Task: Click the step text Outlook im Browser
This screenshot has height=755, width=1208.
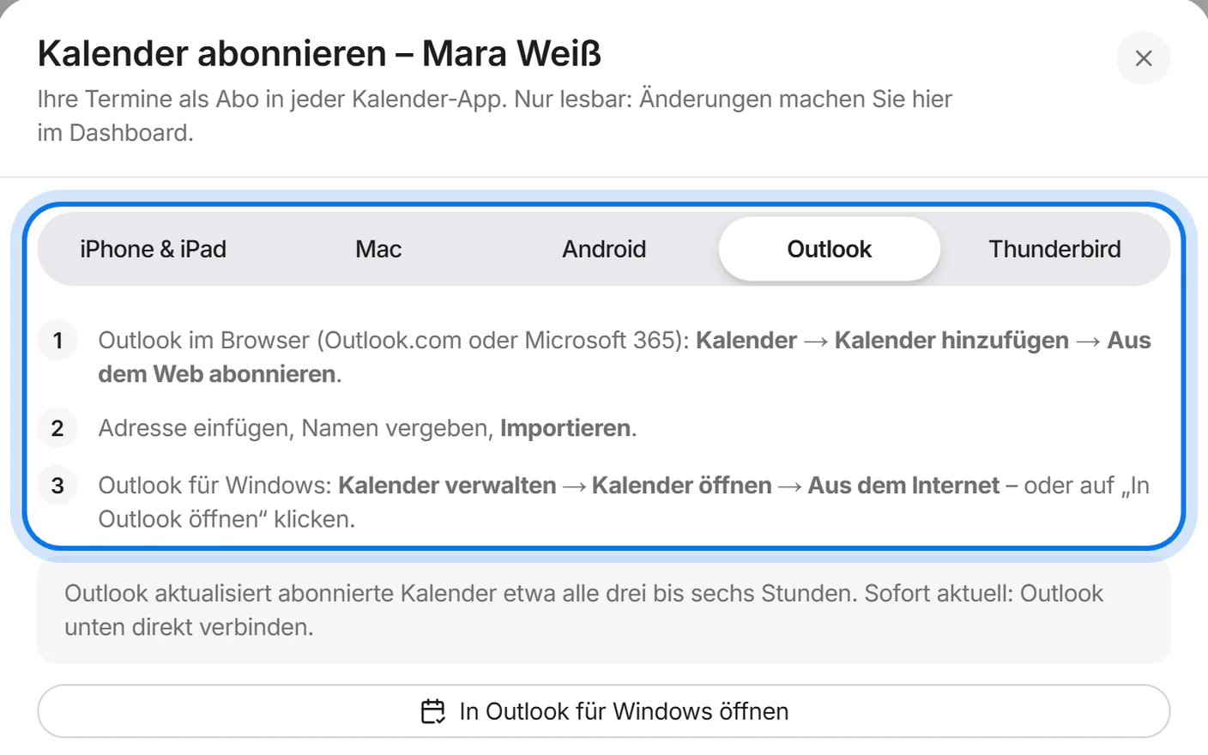Action: [x=625, y=357]
